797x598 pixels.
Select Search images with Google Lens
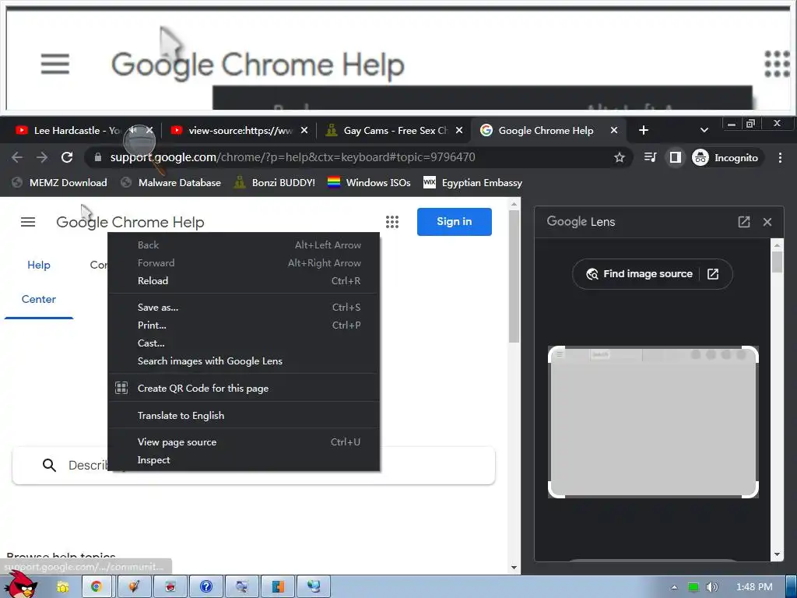[x=244, y=361]
